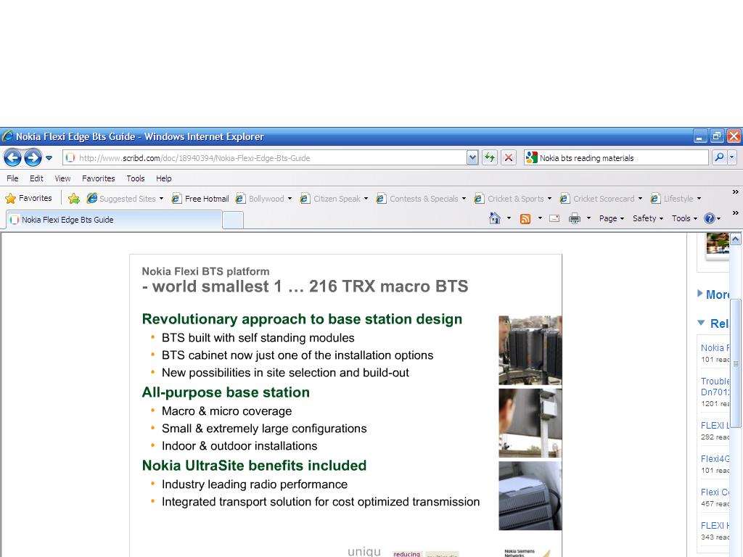
Task: Click the vertical scrollbar thumb
Action: tap(735, 363)
